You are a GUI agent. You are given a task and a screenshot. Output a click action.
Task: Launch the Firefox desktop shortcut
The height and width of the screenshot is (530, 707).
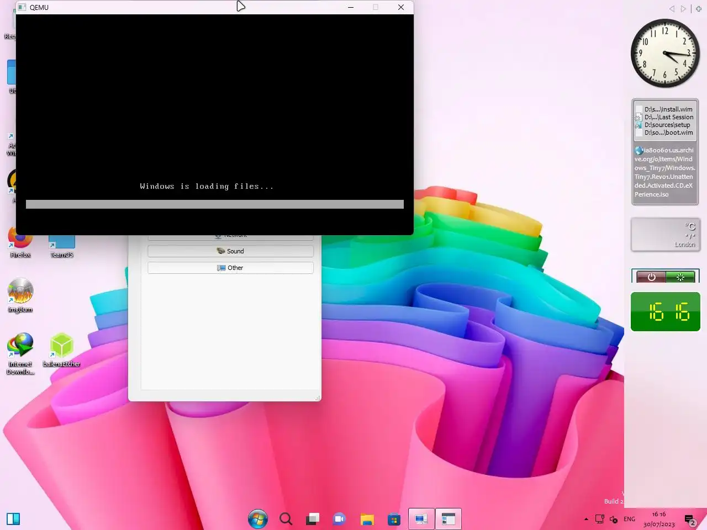pyautogui.click(x=20, y=243)
